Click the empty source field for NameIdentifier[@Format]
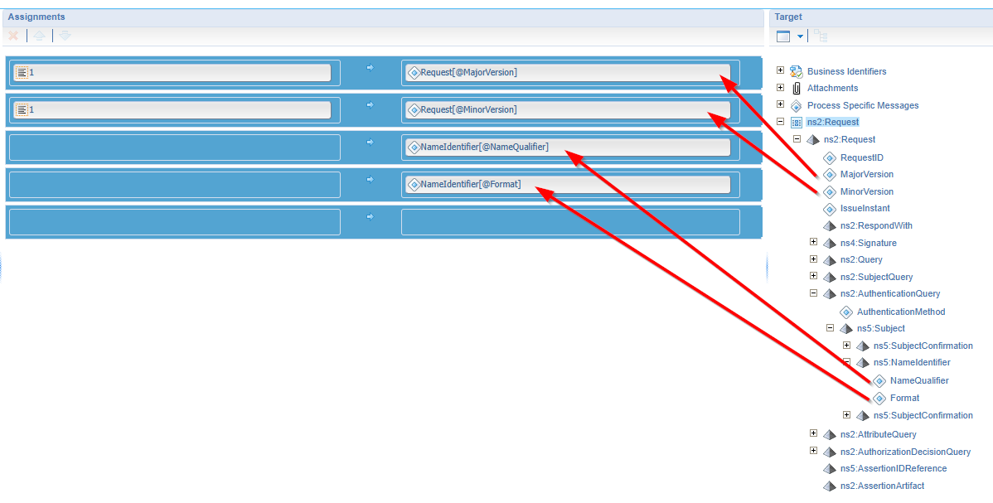The width and height of the screenshot is (993, 503). pos(173,185)
